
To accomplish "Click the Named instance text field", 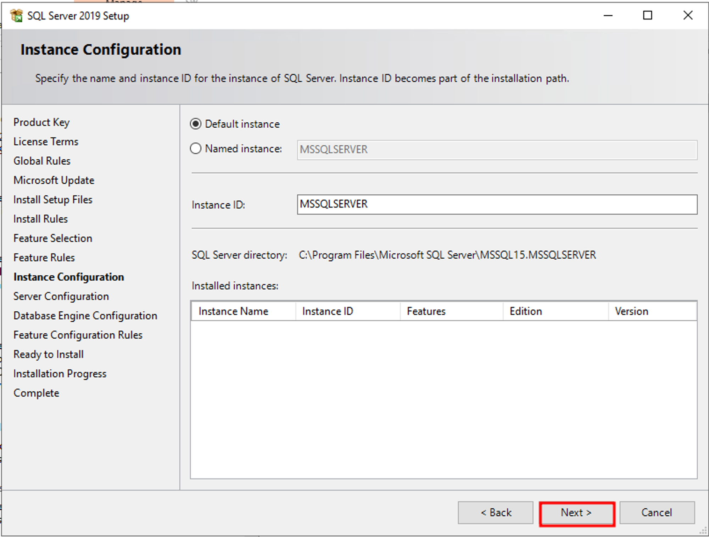I will pyautogui.click(x=497, y=150).
